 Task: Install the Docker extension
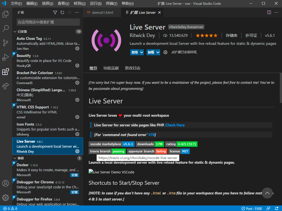(x=75, y=175)
